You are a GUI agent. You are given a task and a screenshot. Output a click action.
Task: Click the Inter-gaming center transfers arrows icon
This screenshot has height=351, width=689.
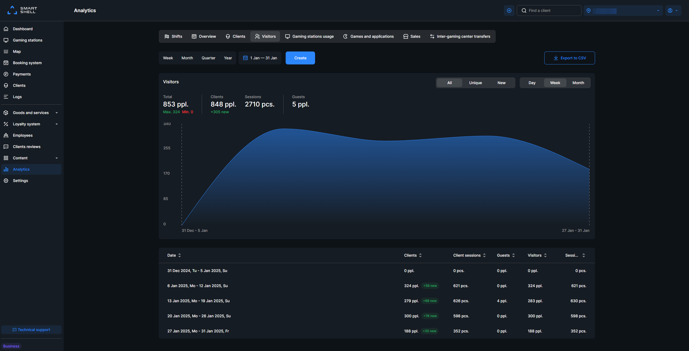(432, 36)
